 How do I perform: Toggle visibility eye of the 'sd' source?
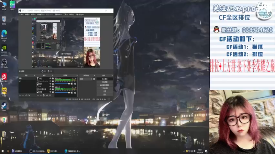pyautogui.click(x=50, y=87)
